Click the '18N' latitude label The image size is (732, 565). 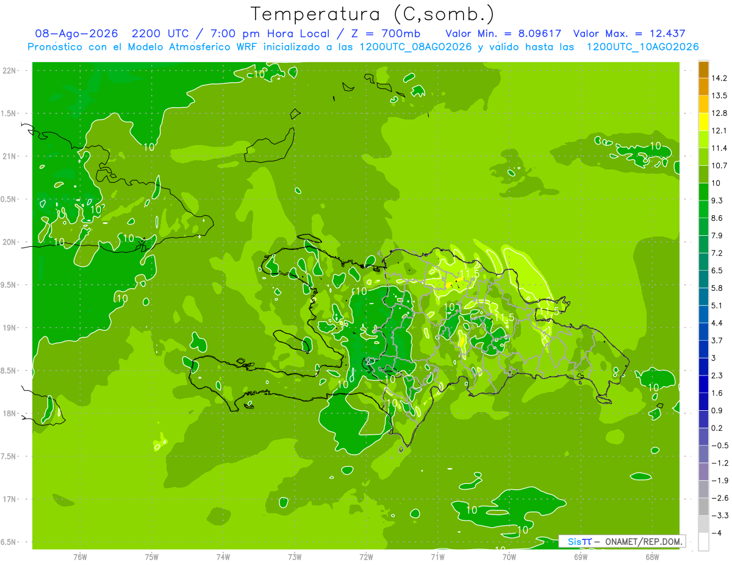(x=9, y=414)
